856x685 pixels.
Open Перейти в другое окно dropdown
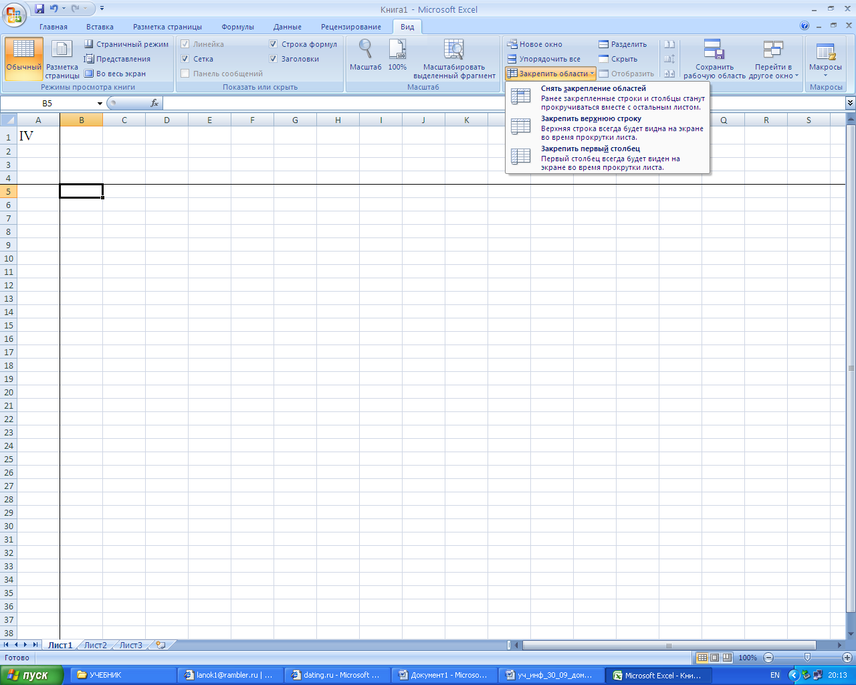pyautogui.click(x=774, y=59)
